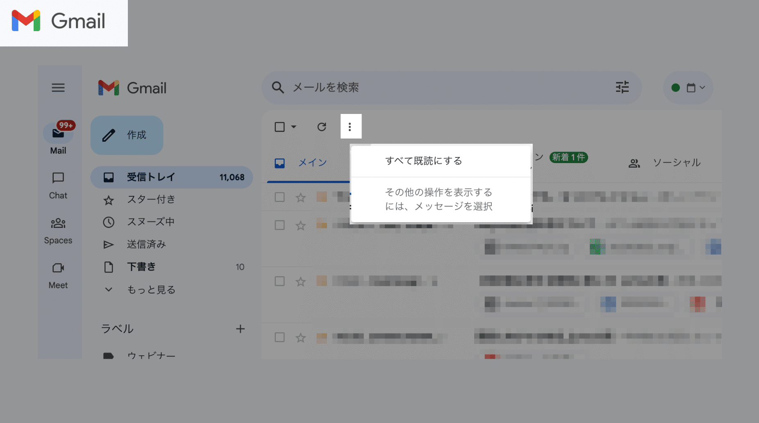Select the first email checkbox

click(280, 197)
